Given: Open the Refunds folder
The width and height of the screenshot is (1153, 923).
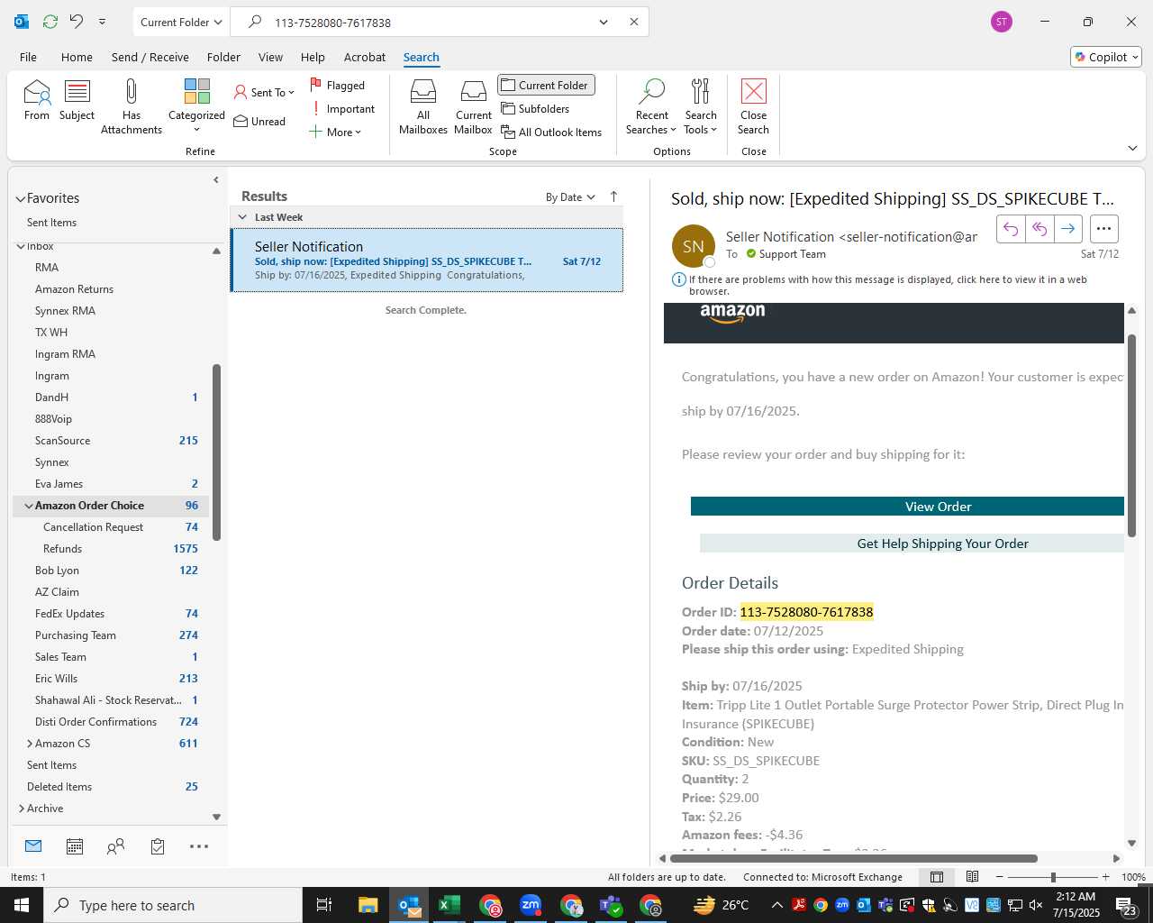Looking at the screenshot, I should [111, 549].
